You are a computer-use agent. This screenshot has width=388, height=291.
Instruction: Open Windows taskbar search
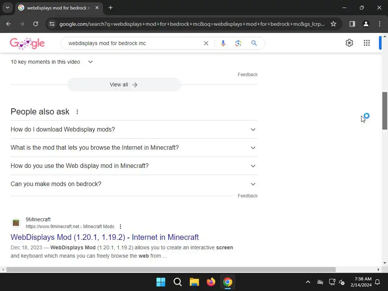(177, 282)
